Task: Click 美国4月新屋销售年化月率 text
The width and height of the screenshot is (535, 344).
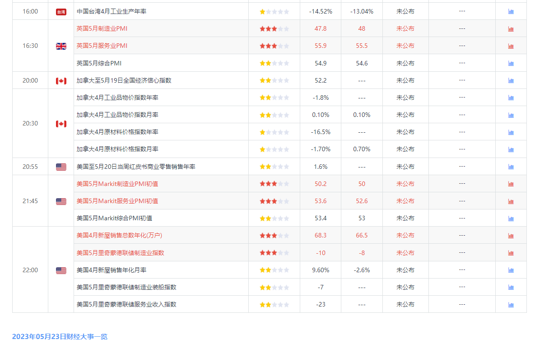Action: [x=112, y=270]
